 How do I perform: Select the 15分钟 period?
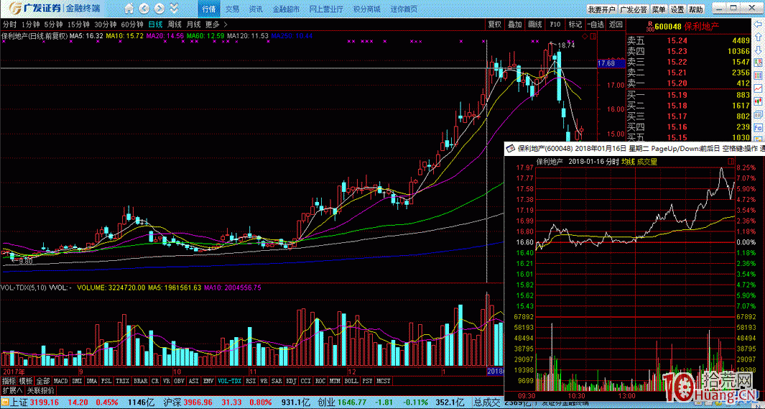[78, 24]
